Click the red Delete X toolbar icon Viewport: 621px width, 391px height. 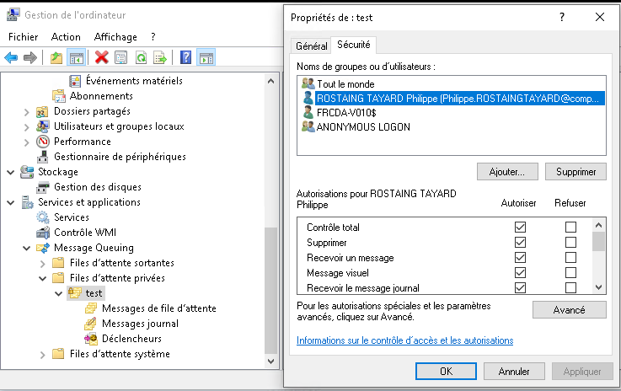click(x=102, y=57)
